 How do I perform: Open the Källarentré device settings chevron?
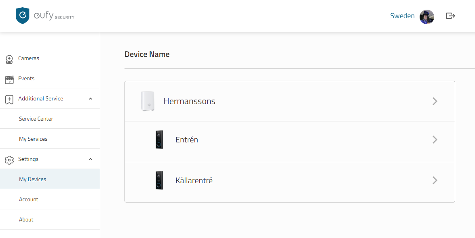pyautogui.click(x=435, y=180)
